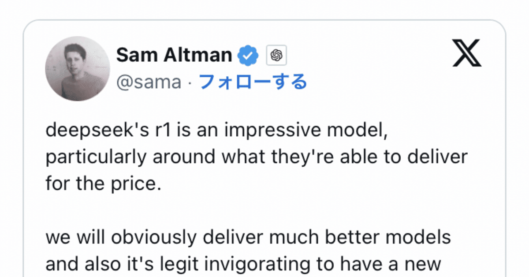Click "we will obviously deliver much better models"
Screen dimensions: 529x277
click(x=248, y=237)
